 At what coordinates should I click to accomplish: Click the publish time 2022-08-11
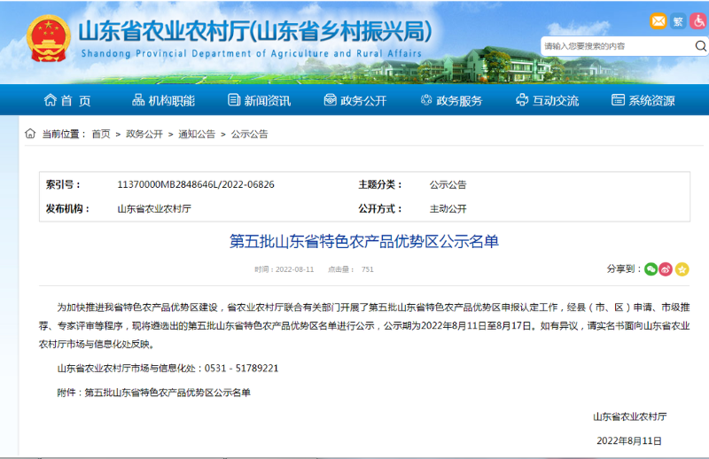(x=294, y=269)
